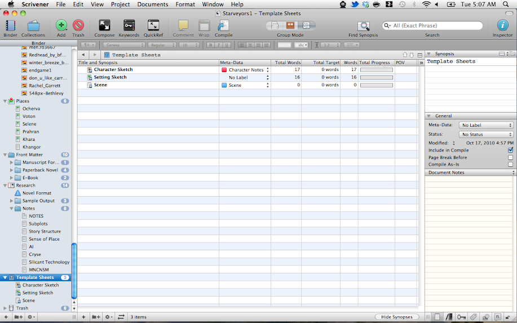
Task: Open the Geneva font dropdown
Action: [x=124, y=45]
